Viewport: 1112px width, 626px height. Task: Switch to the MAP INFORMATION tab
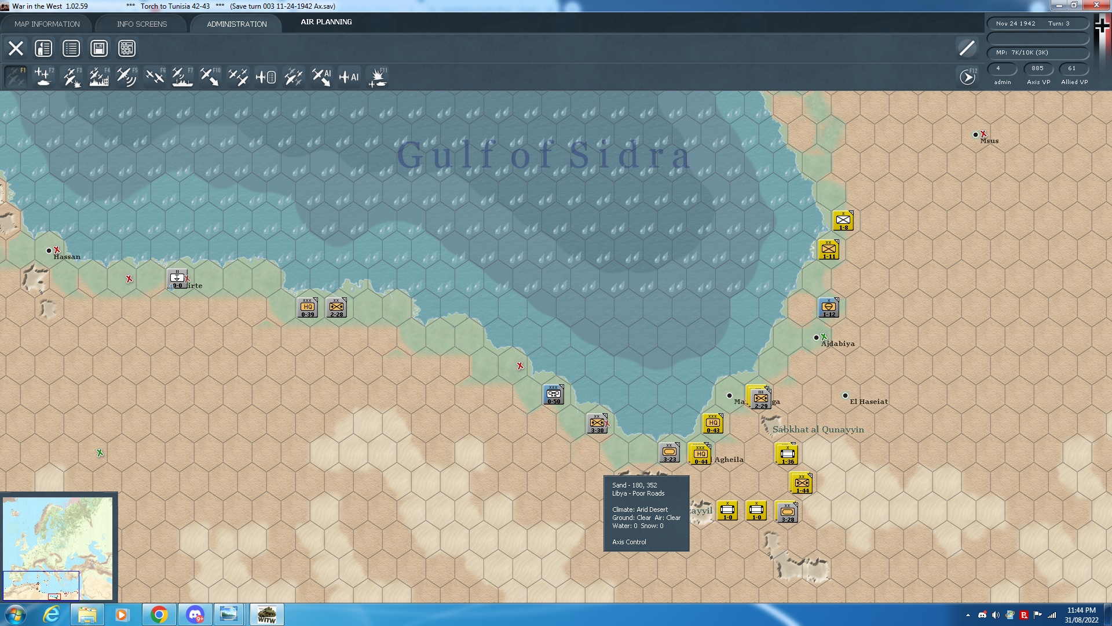coord(47,24)
